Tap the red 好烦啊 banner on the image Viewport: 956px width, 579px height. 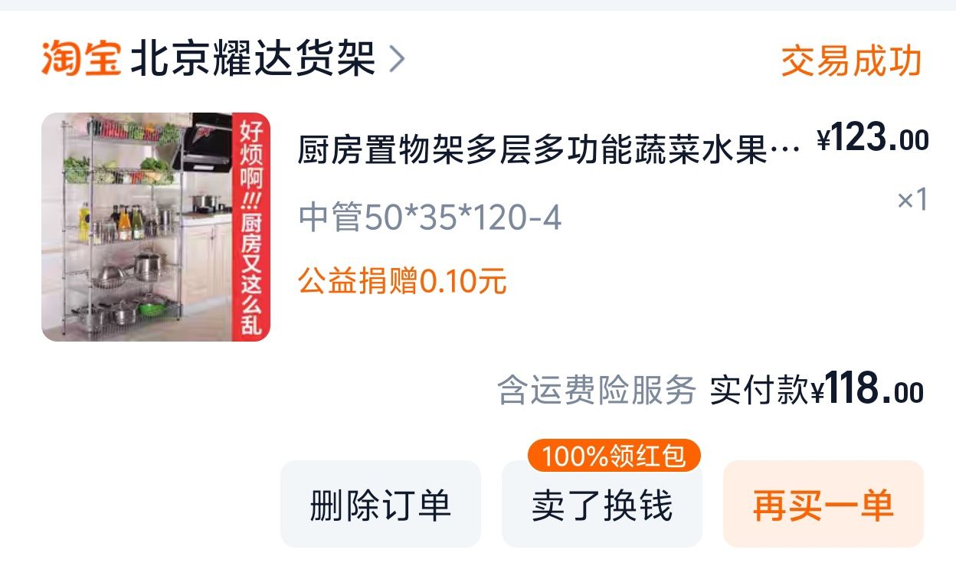[250, 227]
